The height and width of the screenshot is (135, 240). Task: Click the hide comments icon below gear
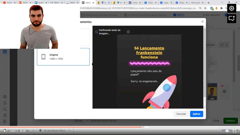[231, 18]
